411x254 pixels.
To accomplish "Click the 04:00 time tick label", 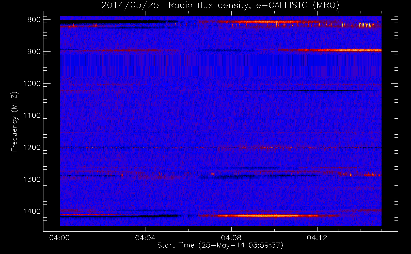I will (60, 238).
